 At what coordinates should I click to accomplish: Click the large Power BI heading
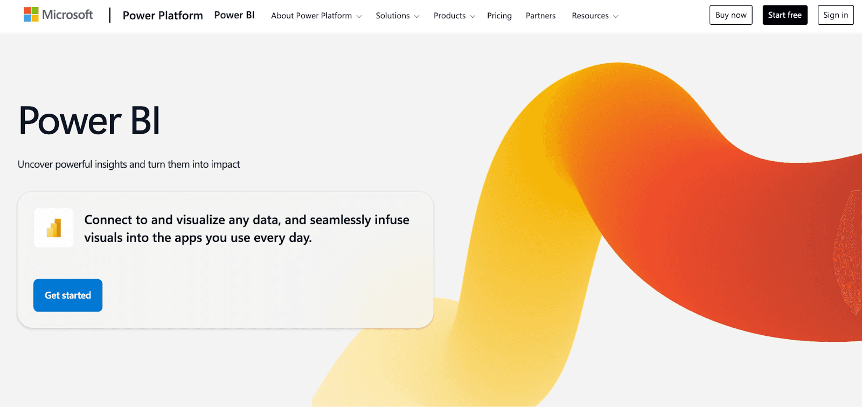89,120
